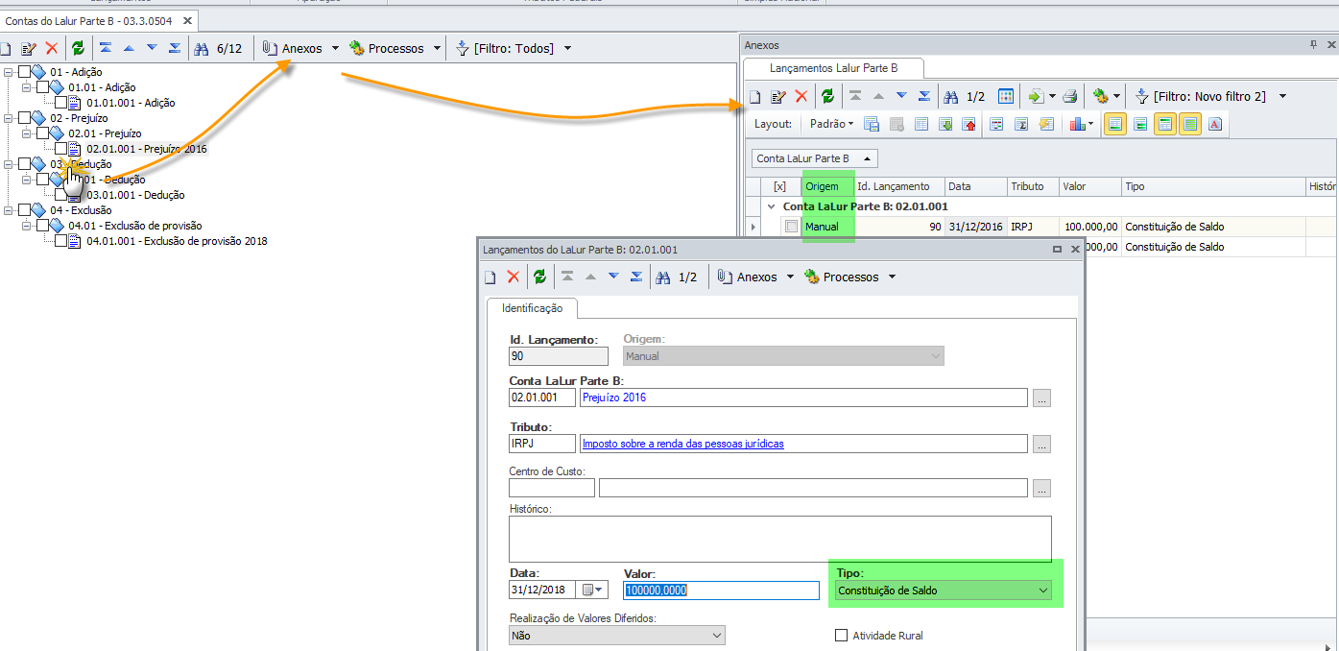Screen dimensions: 1339x651
Task: Search with binoculars beside 1/2 in Anexos panel
Action: tap(951, 96)
